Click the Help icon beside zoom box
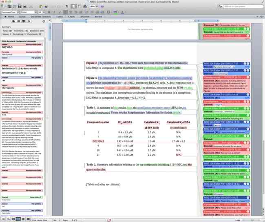265x222 pixels. click(102, 7)
